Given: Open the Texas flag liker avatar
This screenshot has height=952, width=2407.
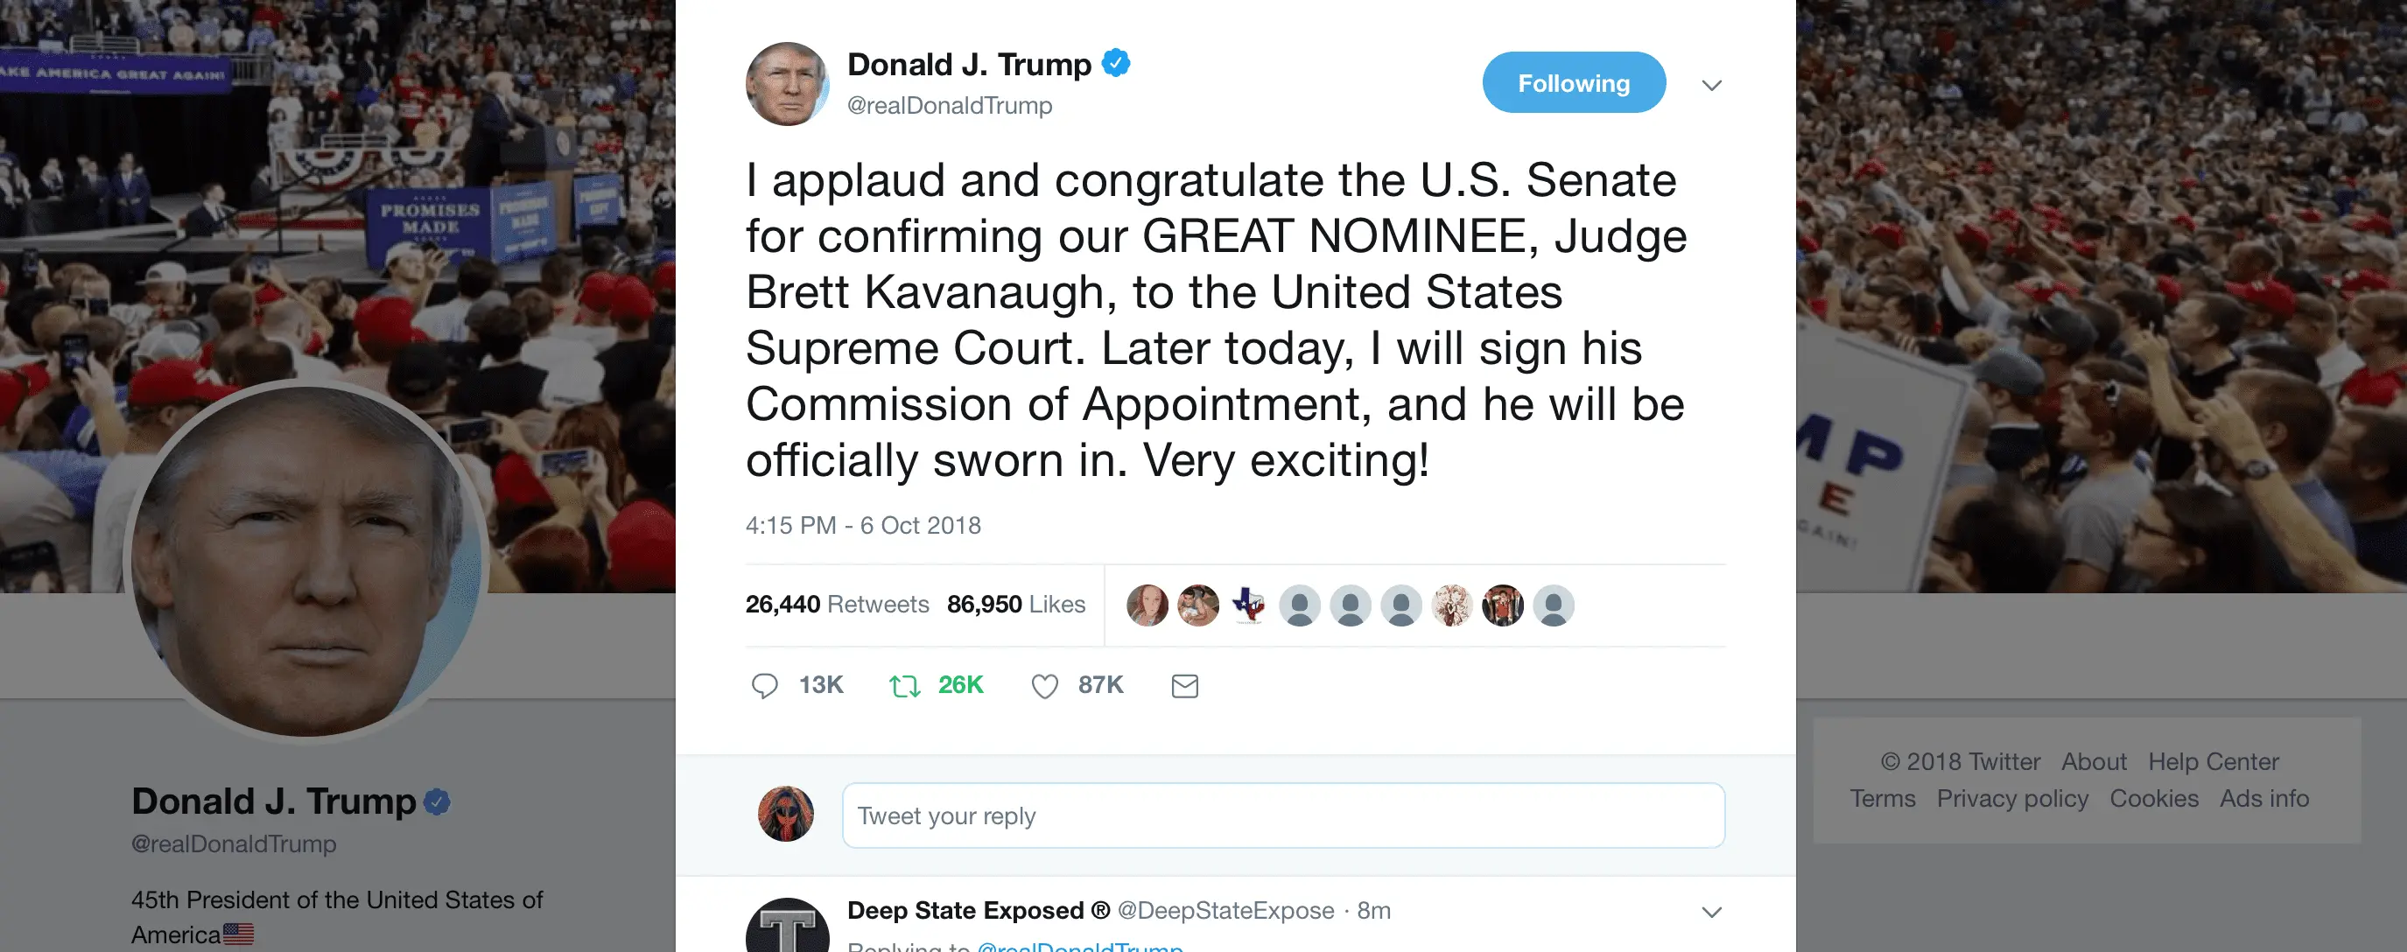Looking at the screenshot, I should click(x=1248, y=605).
